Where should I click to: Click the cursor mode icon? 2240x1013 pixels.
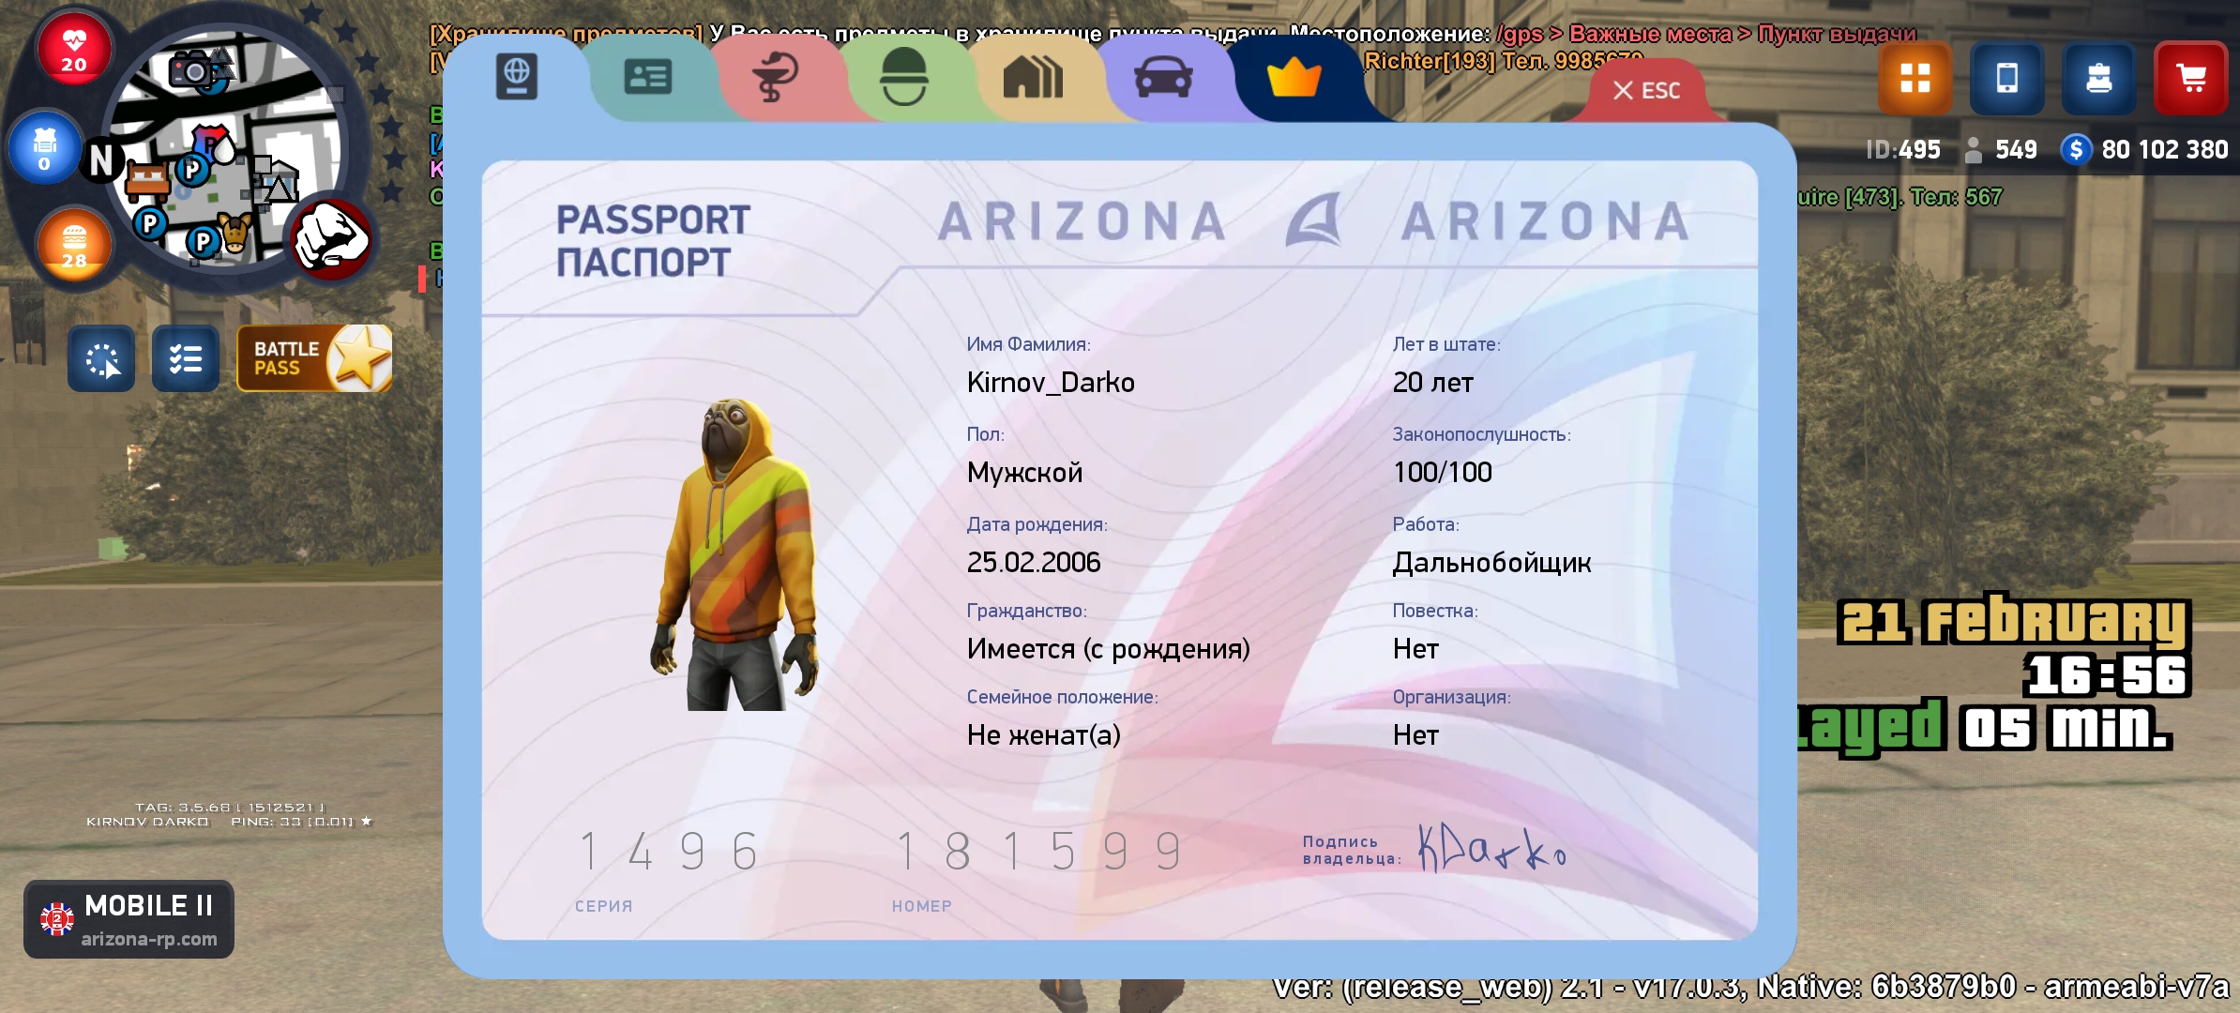[x=101, y=358]
